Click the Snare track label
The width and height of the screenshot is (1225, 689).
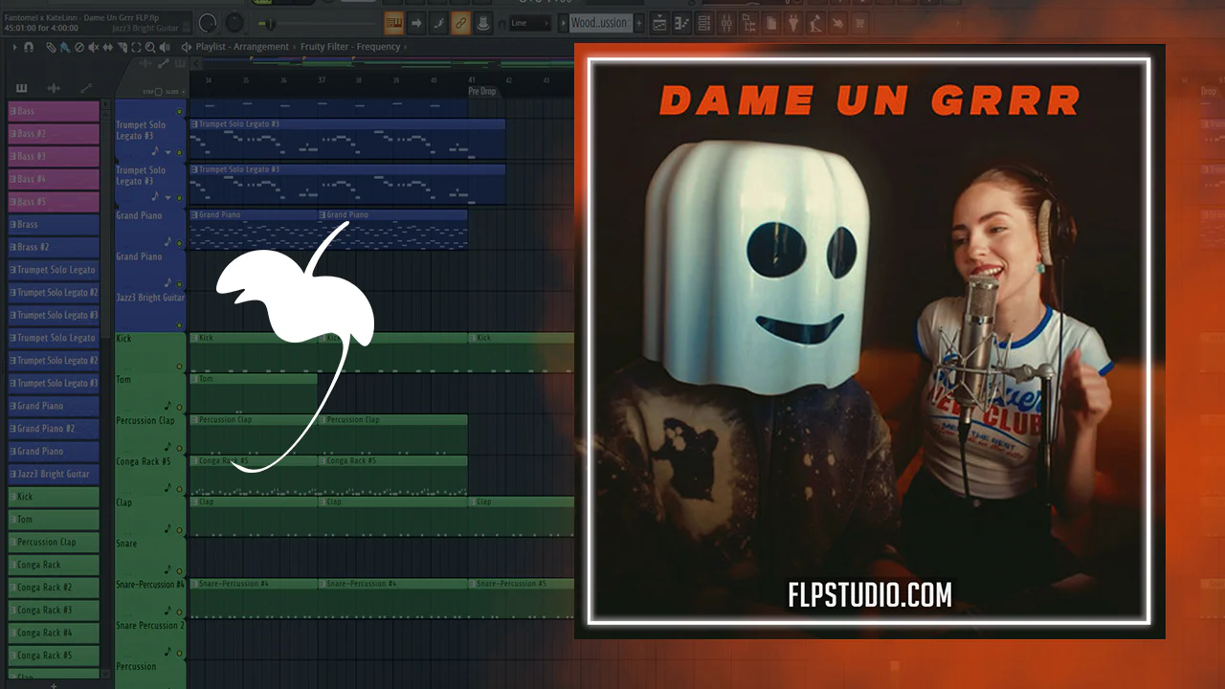126,544
